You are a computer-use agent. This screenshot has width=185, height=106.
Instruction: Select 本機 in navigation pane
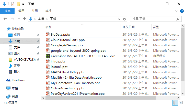pos(15,88)
